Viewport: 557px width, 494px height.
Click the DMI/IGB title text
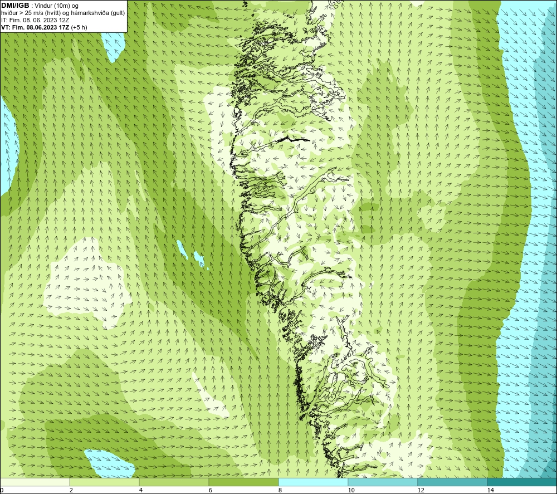[x=15, y=6]
